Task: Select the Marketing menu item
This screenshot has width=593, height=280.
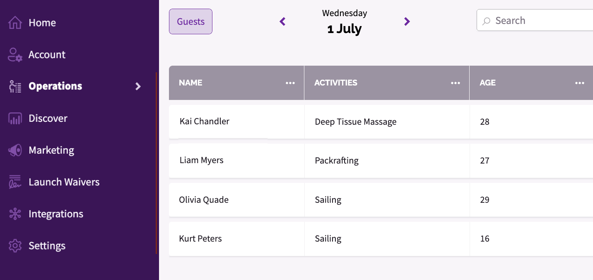Action: (51, 150)
